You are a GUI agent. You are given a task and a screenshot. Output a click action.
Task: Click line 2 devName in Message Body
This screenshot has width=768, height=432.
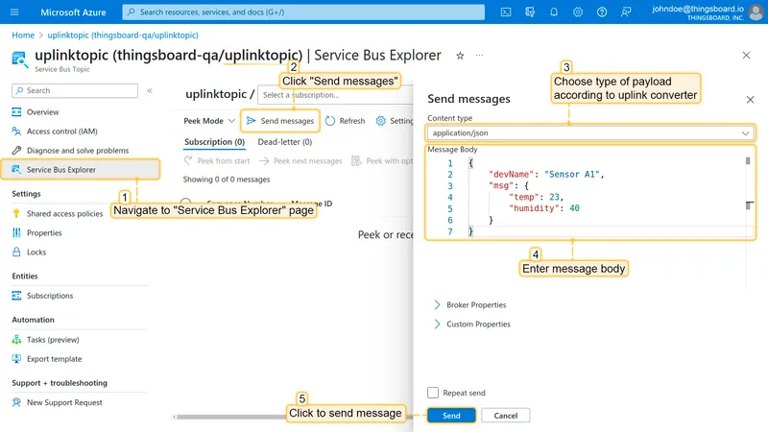(x=546, y=175)
